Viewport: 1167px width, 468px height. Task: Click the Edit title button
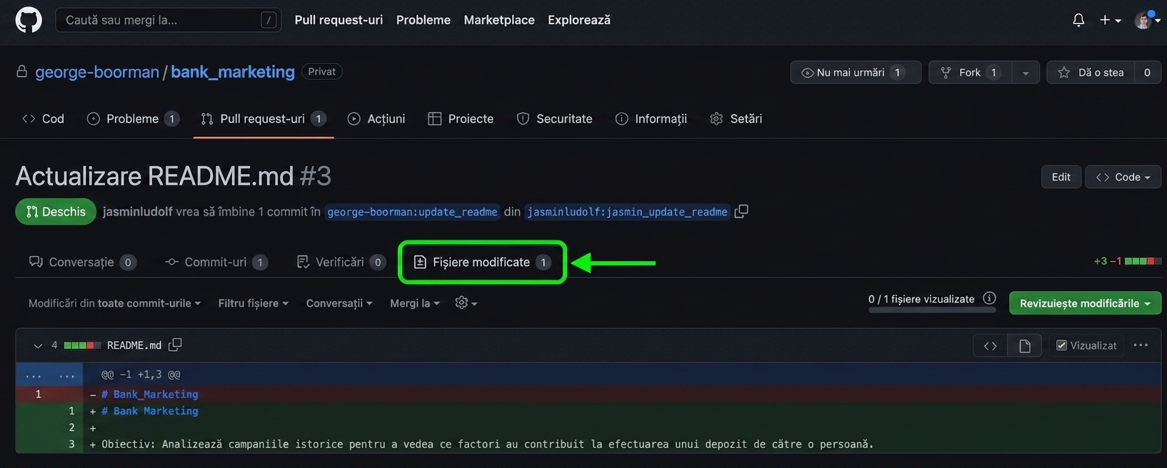pyautogui.click(x=1061, y=177)
